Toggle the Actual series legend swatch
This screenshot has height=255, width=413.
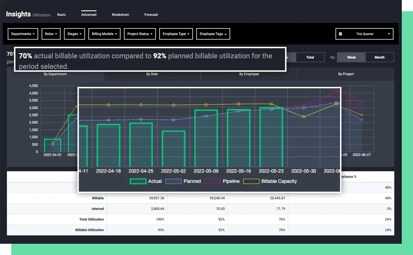click(x=138, y=181)
